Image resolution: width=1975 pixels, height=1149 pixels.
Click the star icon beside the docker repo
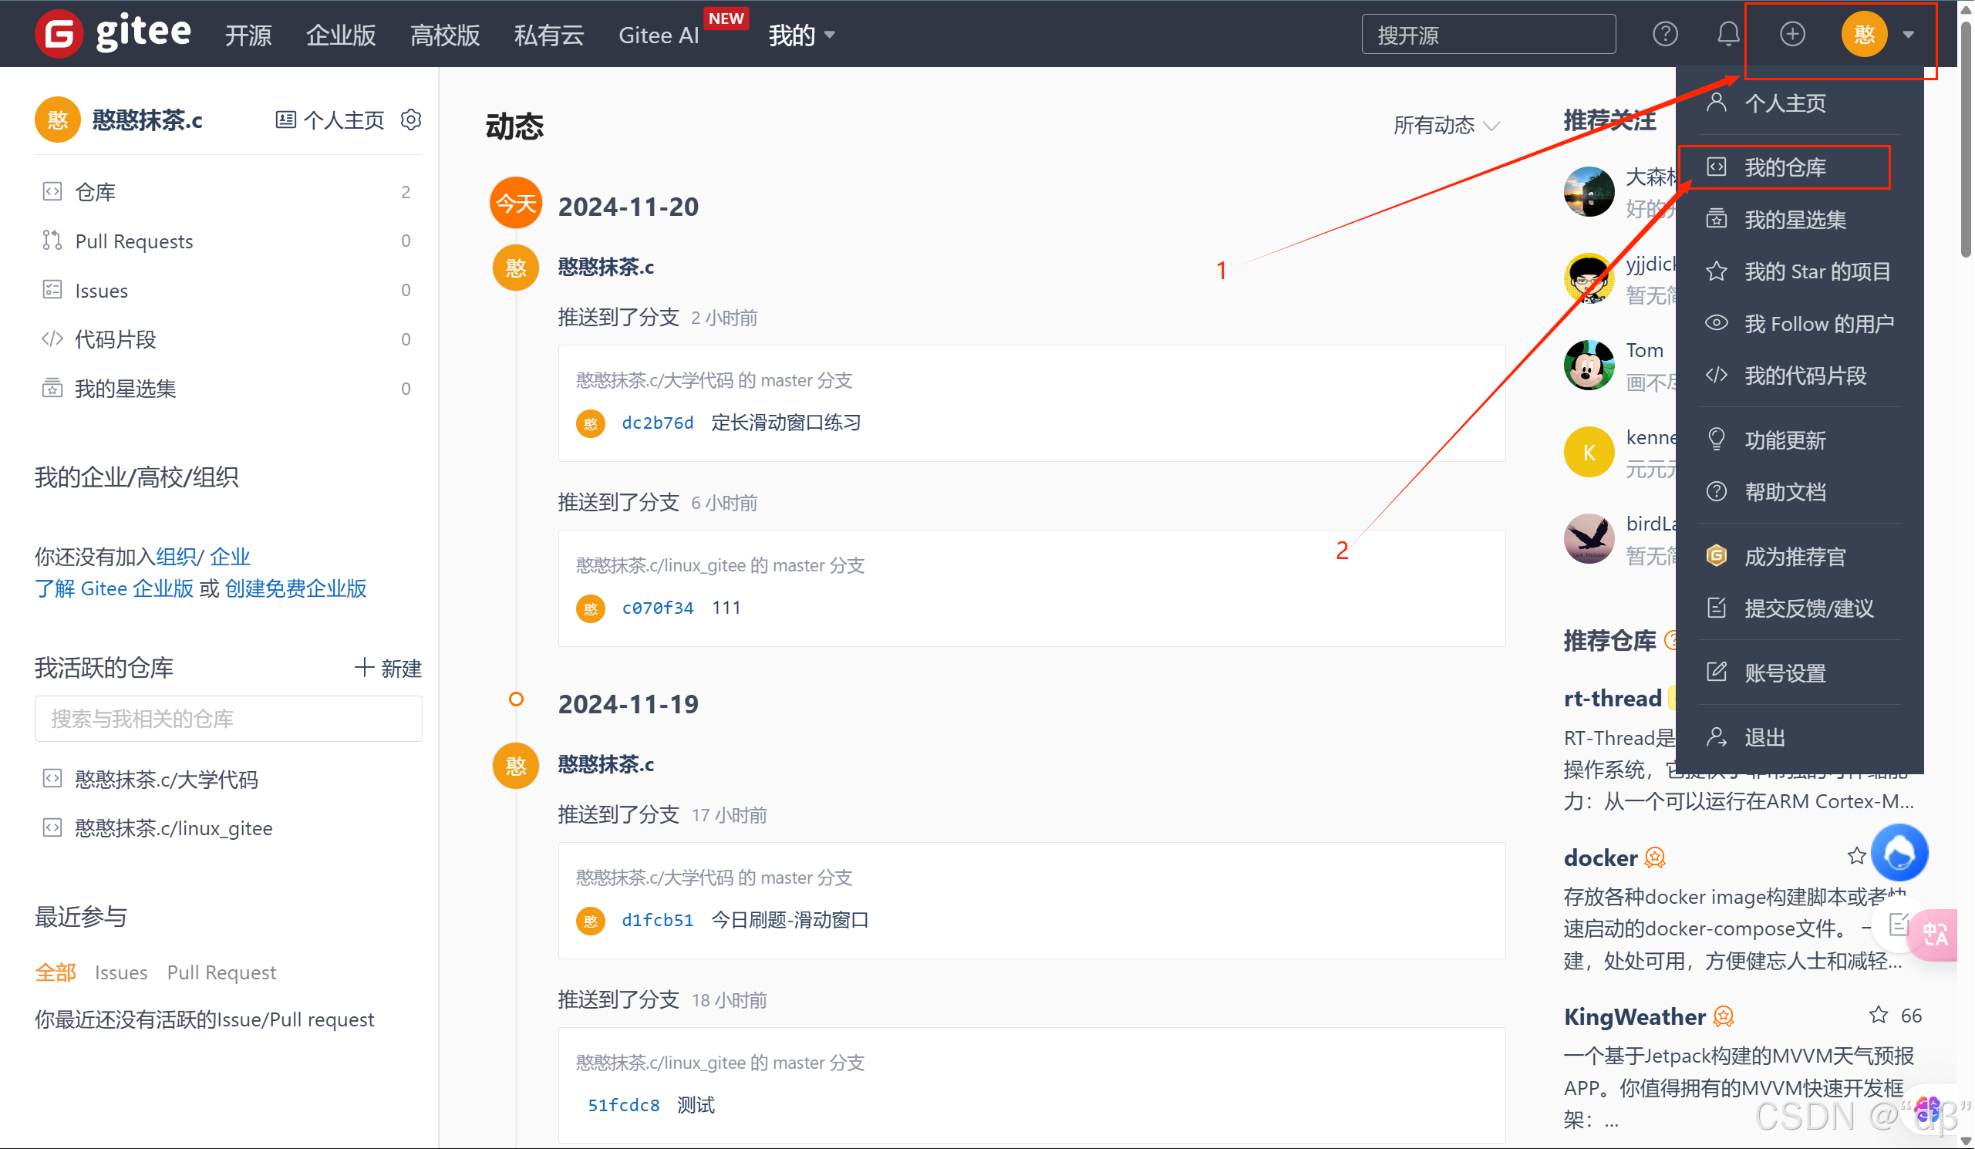point(1856,856)
